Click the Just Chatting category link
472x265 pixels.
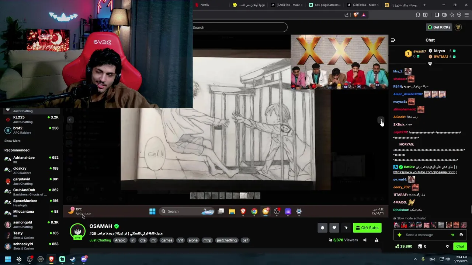pos(100,240)
